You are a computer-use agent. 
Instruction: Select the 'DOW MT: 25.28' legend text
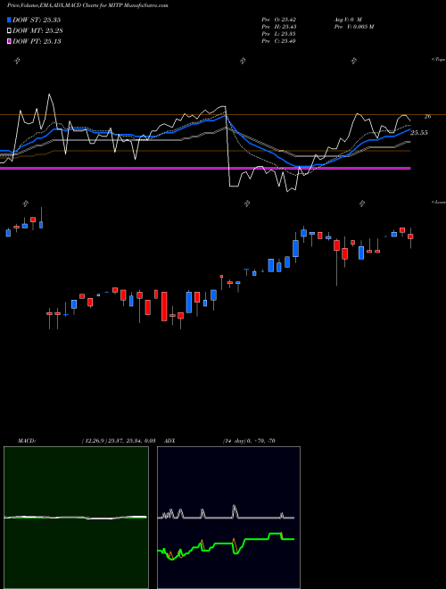(x=37, y=30)
